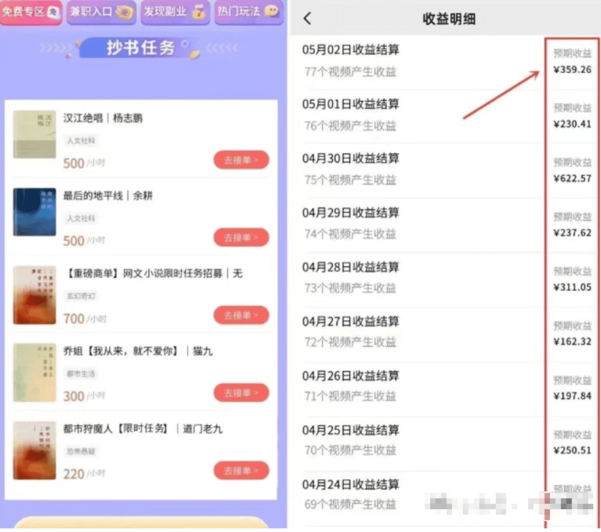Image resolution: width=601 pixels, height=532 pixels.
Task: Open 汉江绝唱 book cover thumbnail
Action: [x=35, y=135]
